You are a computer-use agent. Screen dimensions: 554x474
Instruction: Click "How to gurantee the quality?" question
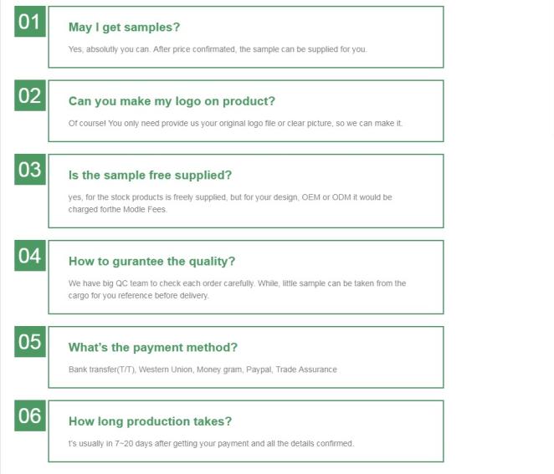pyautogui.click(x=152, y=262)
